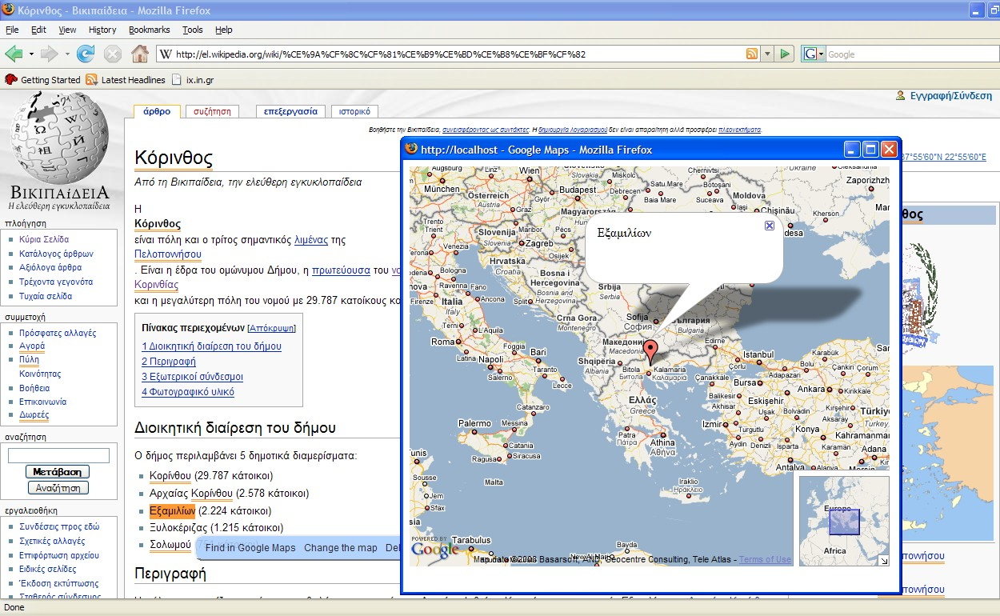
Task: Open the Back history dropdown arrow
Action: tap(31, 54)
